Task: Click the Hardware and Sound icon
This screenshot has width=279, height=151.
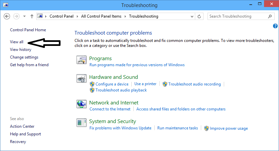Action: point(81,78)
